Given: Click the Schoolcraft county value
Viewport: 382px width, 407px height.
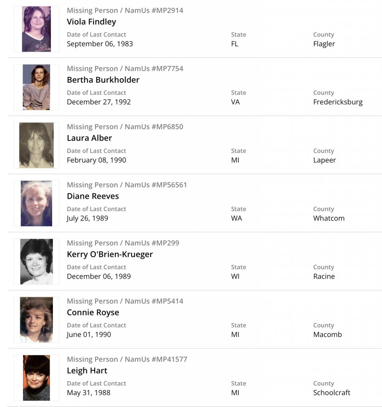Looking at the screenshot, I should pyautogui.click(x=331, y=393).
